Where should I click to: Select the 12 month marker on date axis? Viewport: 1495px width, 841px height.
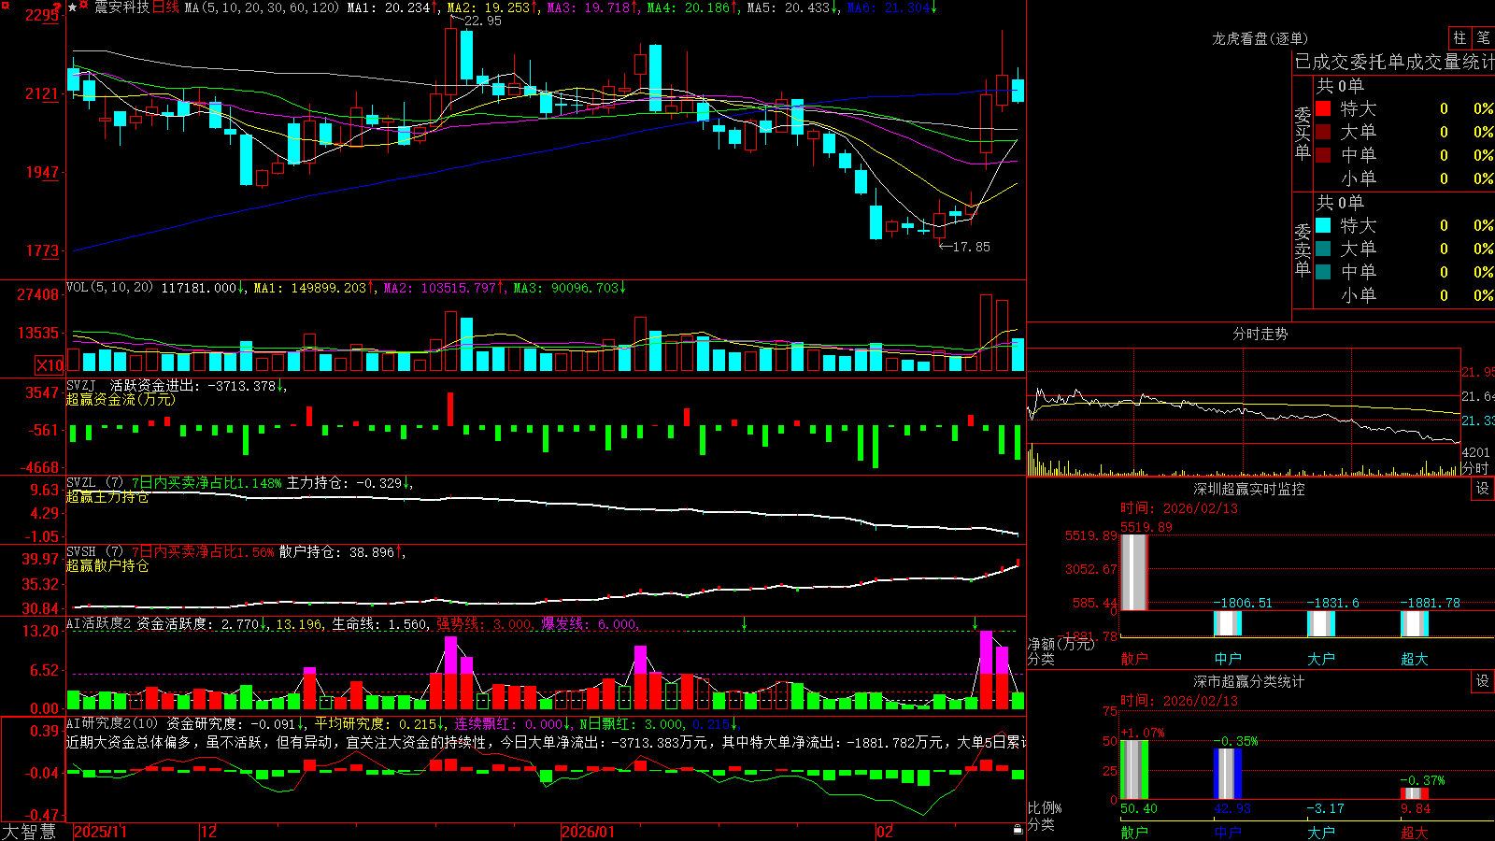(x=209, y=832)
